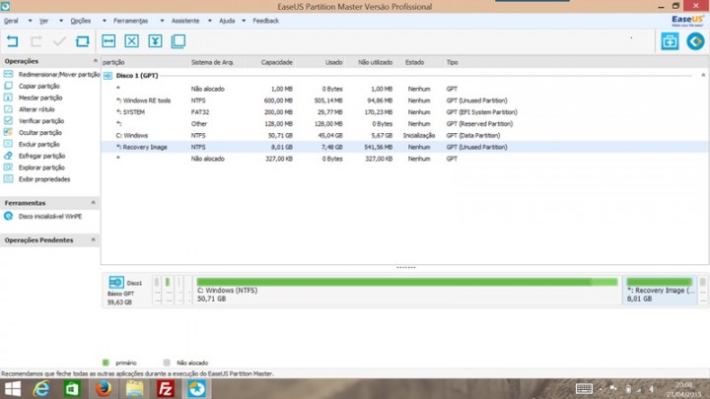Click the Feedback menu item
The height and width of the screenshot is (399, 710).
(266, 21)
